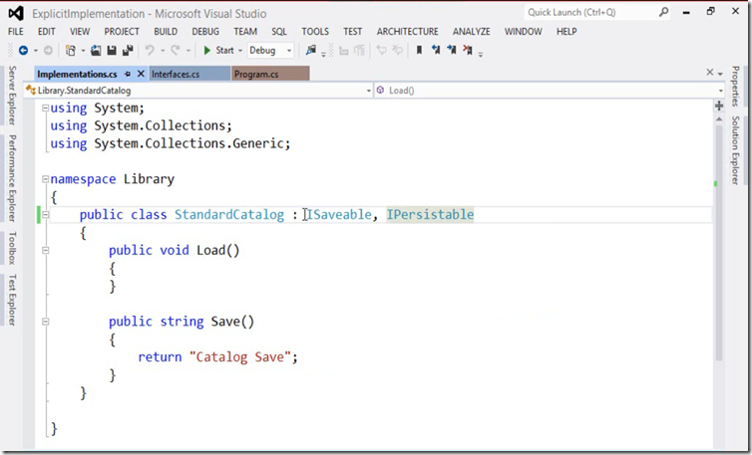Open the VIEW menu
This screenshot has height=455, width=752.
click(x=80, y=32)
